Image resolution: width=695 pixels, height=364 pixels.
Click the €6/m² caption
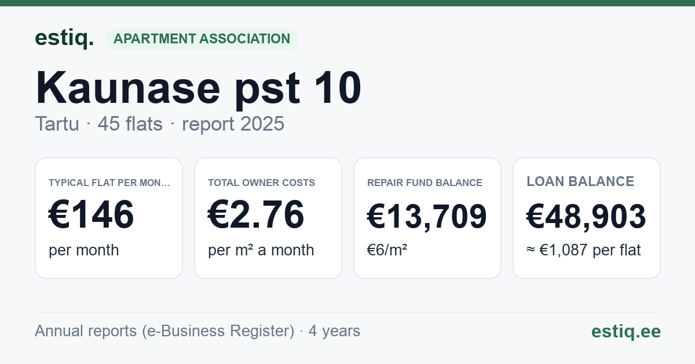pyautogui.click(x=387, y=250)
